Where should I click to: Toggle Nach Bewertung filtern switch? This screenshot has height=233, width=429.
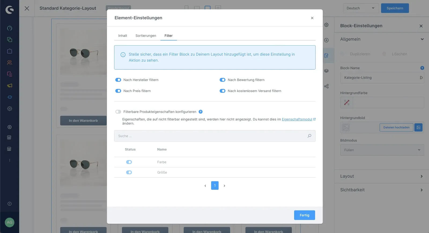[223, 80]
